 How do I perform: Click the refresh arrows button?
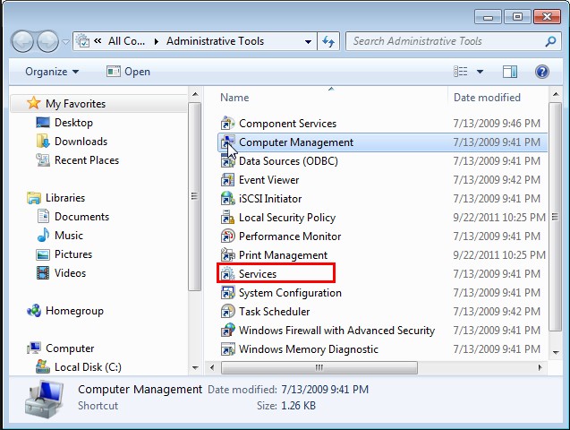click(328, 41)
